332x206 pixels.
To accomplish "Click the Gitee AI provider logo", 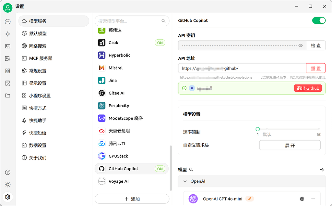I will pyautogui.click(x=101, y=93).
